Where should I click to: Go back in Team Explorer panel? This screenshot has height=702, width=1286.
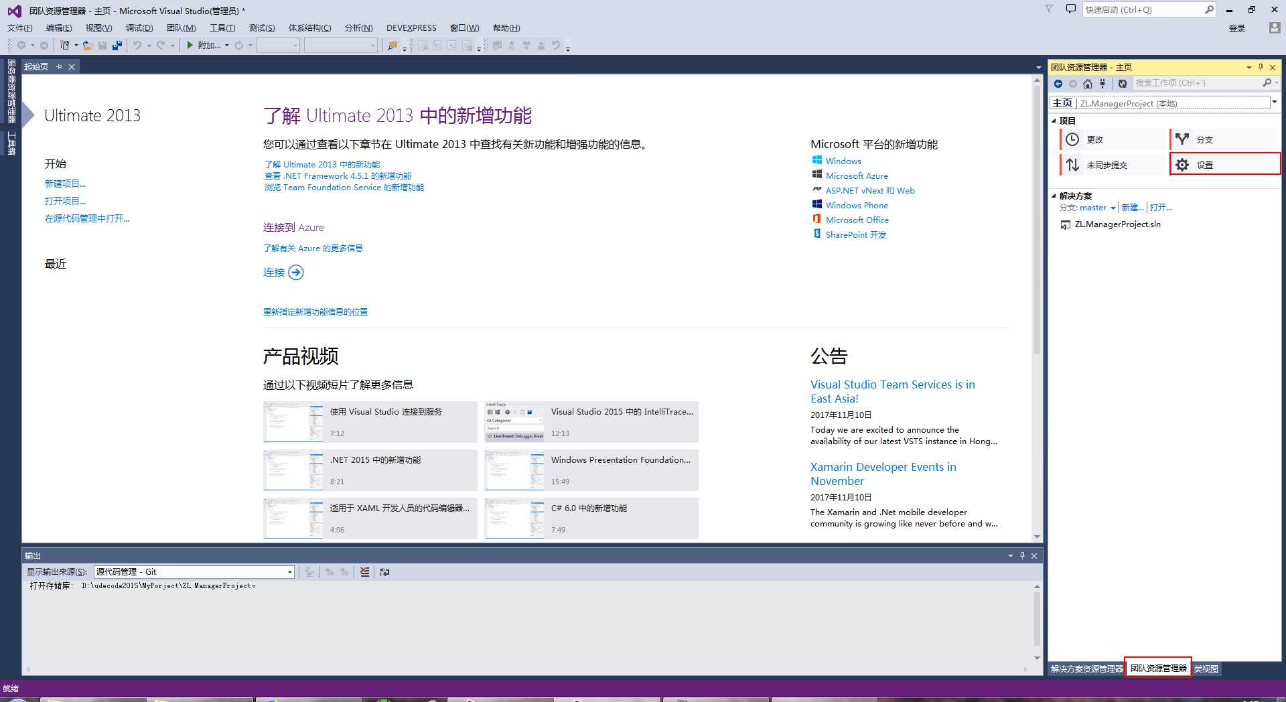[x=1058, y=84]
